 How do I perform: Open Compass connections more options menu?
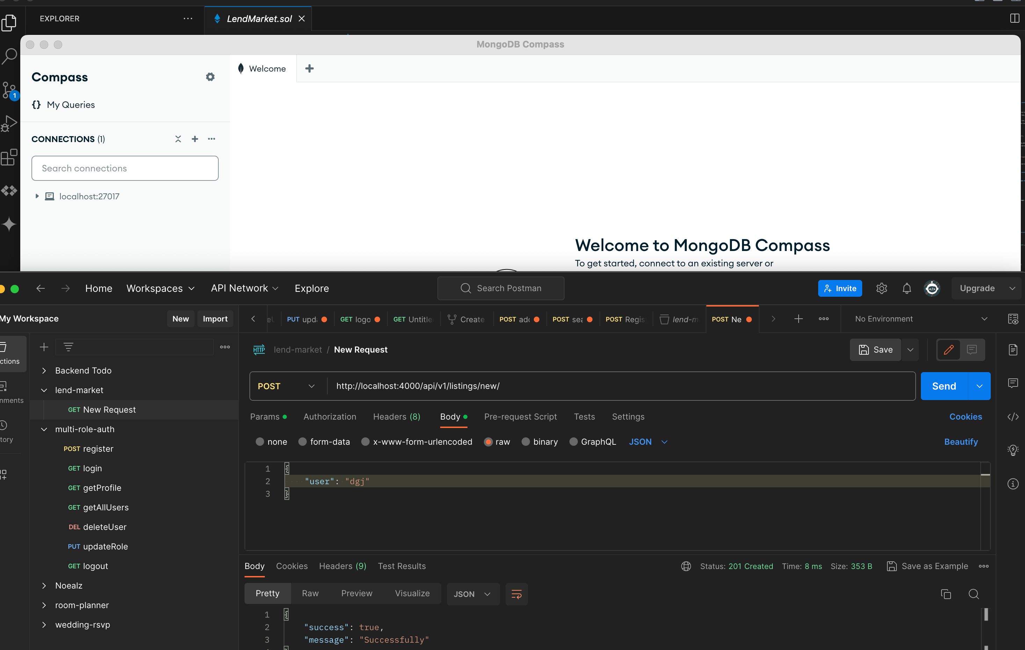tap(212, 139)
